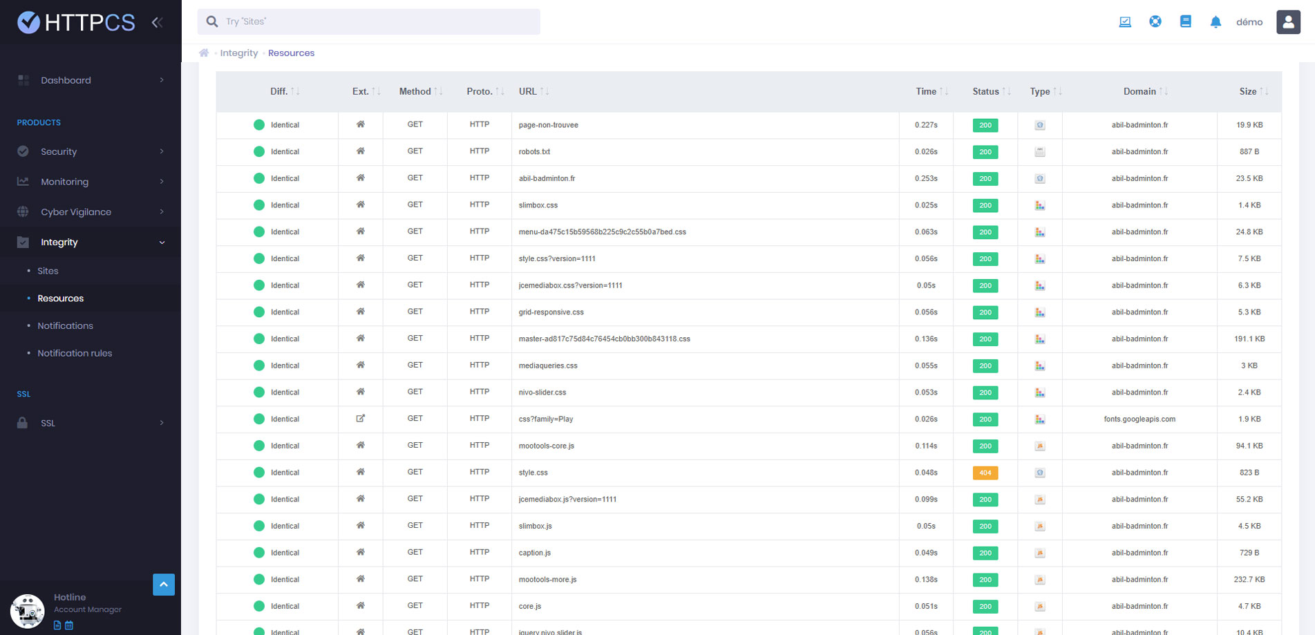
Task: Click the hotline calendar icon
Action: tap(69, 625)
